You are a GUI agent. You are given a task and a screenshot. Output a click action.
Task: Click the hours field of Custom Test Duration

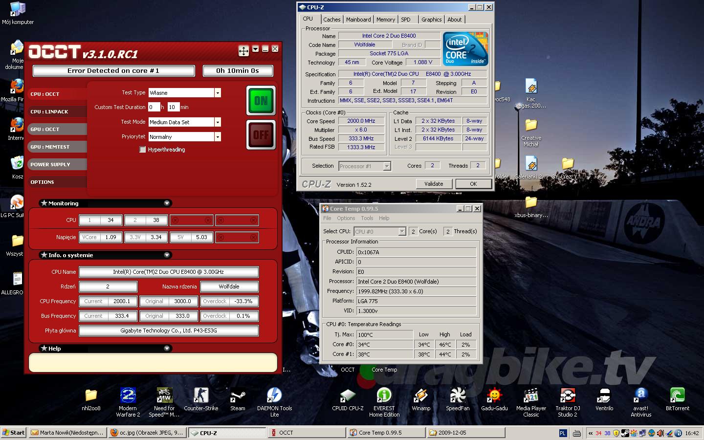click(154, 107)
